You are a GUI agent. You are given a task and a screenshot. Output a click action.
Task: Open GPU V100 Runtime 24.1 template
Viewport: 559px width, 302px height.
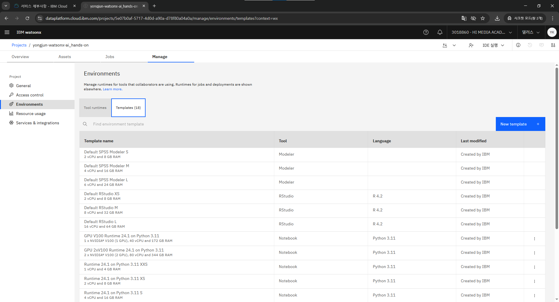click(122, 236)
